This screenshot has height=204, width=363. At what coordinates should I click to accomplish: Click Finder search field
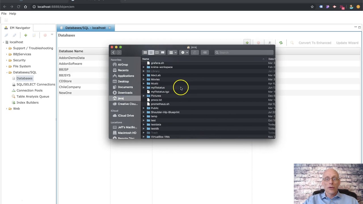click(244, 52)
